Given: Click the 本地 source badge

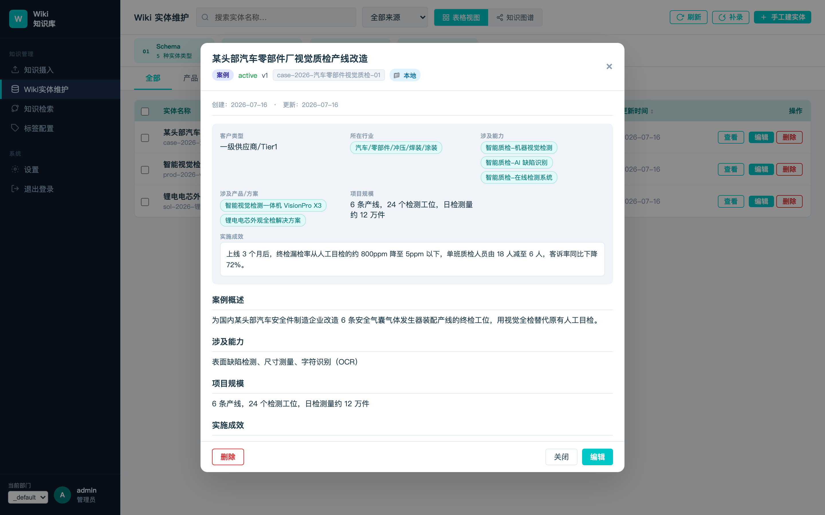Looking at the screenshot, I should tap(405, 75).
